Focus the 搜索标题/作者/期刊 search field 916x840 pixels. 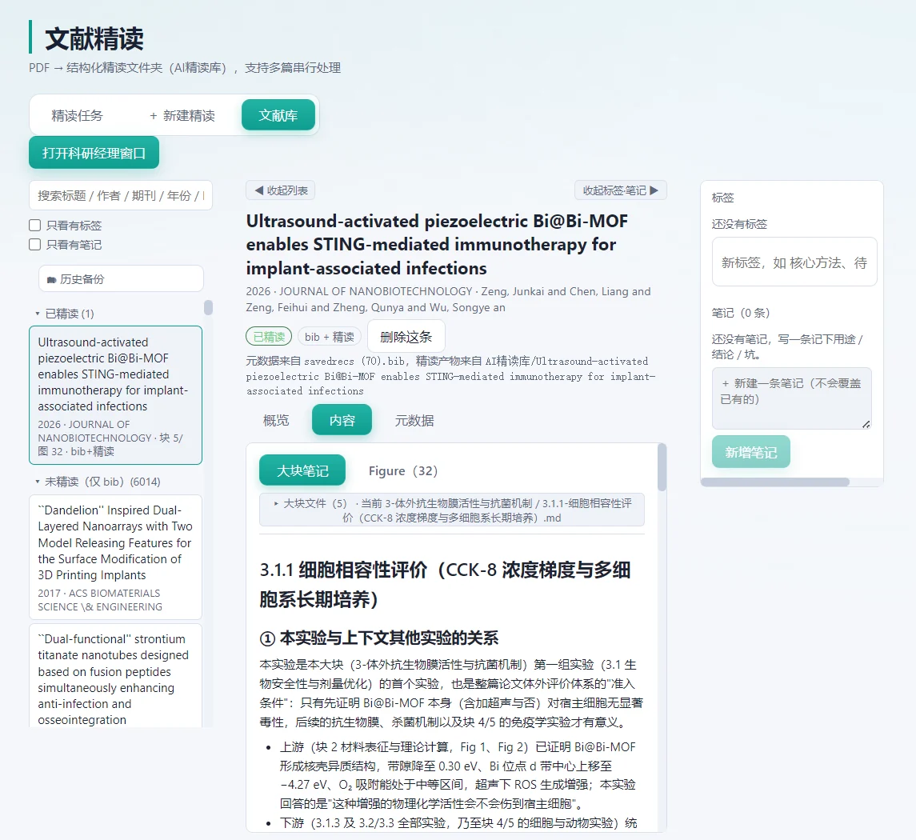[121, 195]
